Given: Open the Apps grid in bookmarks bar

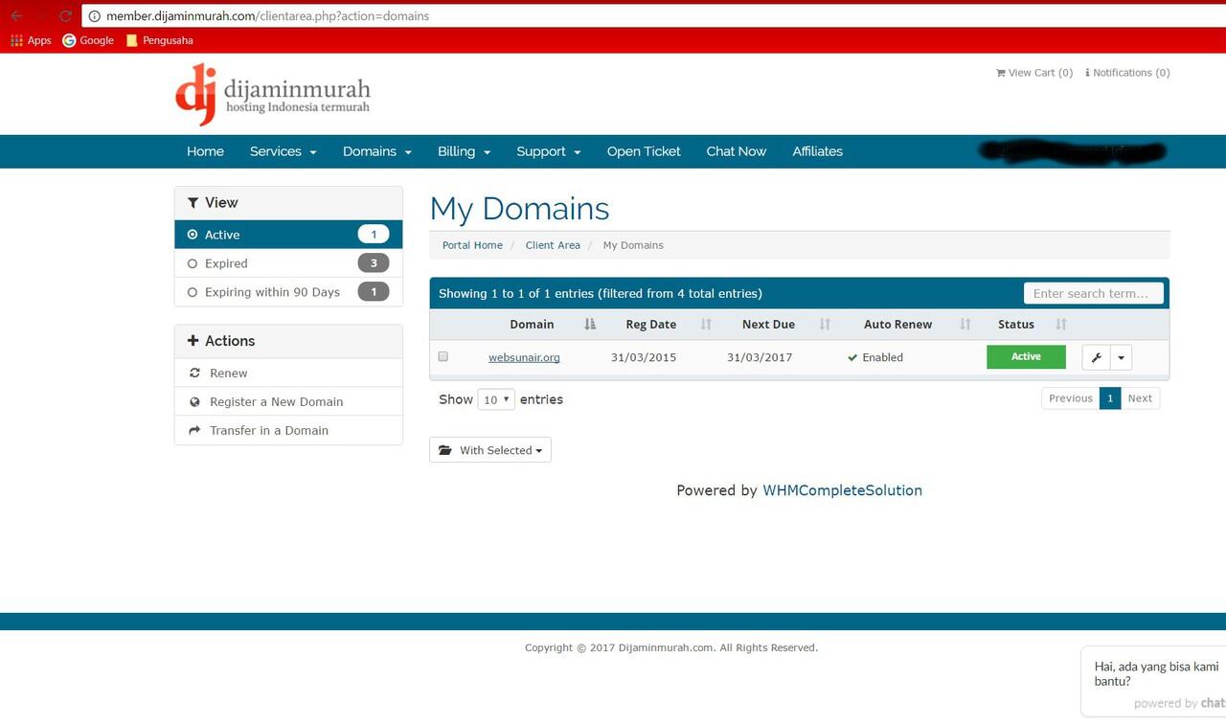Looking at the screenshot, I should (x=31, y=40).
